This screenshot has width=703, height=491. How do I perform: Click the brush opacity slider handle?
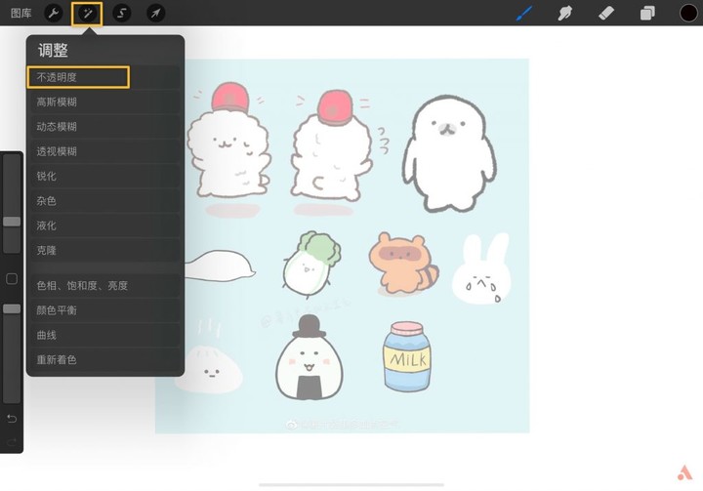click(12, 308)
